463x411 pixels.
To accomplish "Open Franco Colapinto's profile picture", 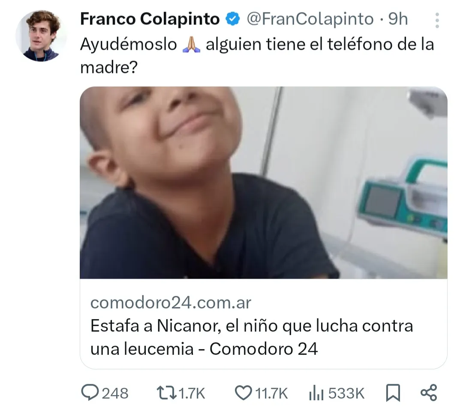I will point(41,36).
